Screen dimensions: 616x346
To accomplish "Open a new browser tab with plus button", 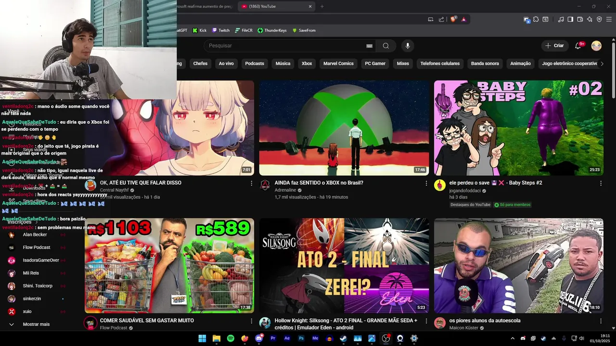I will click(x=322, y=6).
